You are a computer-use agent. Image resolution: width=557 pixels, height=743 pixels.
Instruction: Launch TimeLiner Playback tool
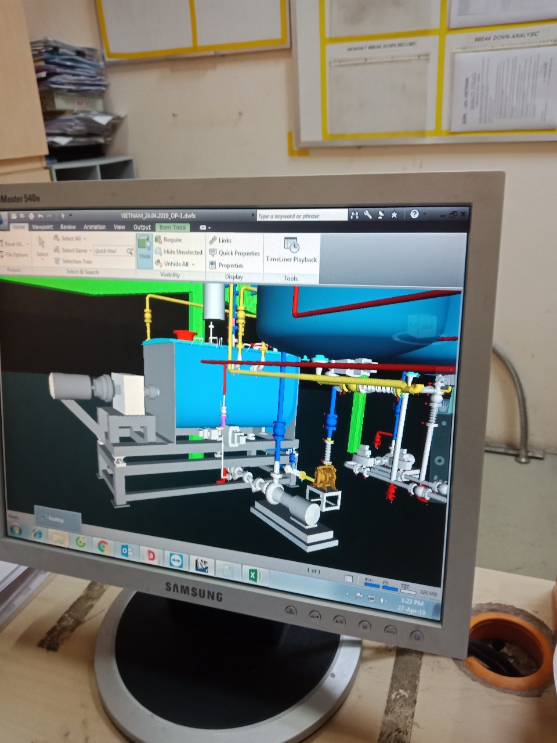click(x=292, y=251)
